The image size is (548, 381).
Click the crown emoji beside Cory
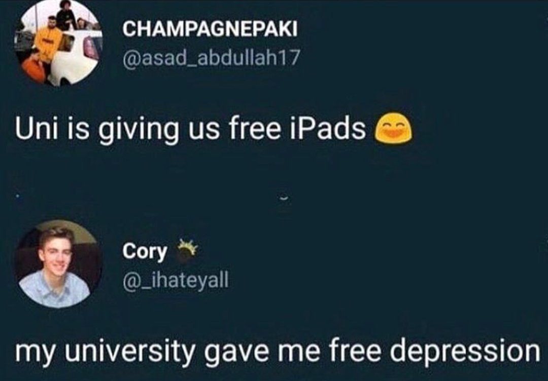[x=187, y=250]
